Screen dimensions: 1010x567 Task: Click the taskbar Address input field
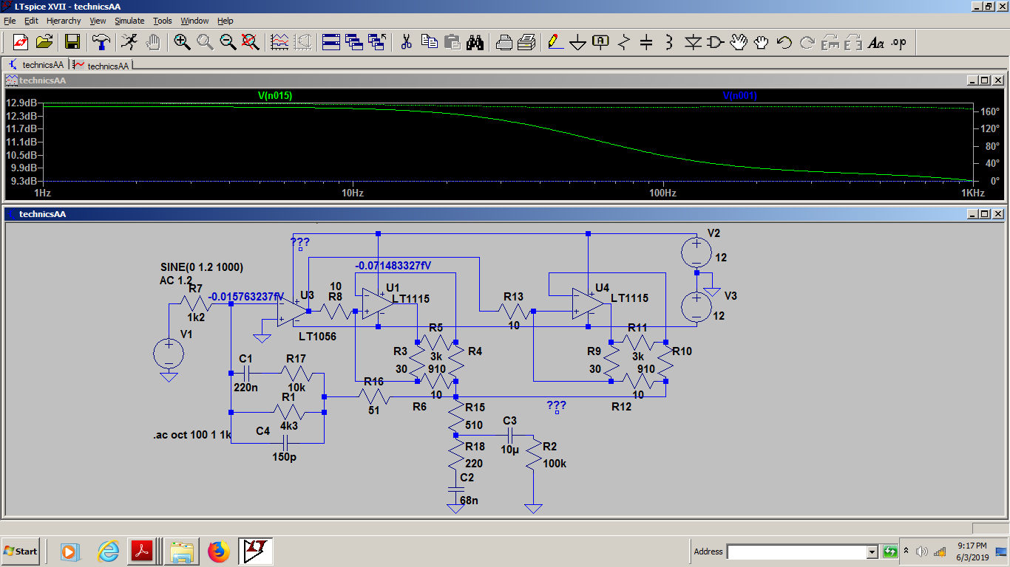(x=796, y=551)
